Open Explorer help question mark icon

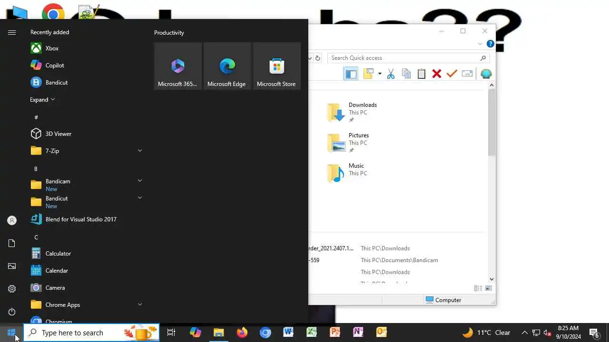click(x=490, y=44)
